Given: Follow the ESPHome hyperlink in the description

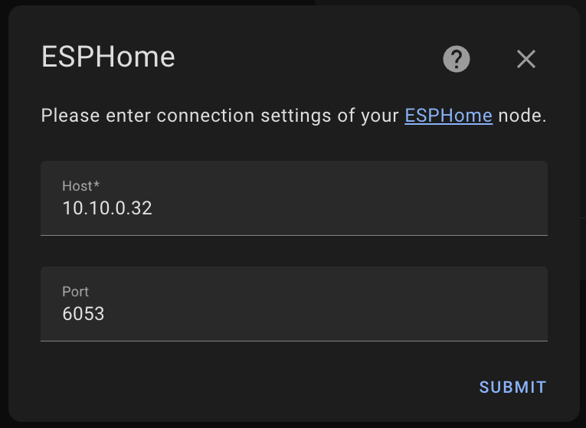Looking at the screenshot, I should click(x=448, y=116).
